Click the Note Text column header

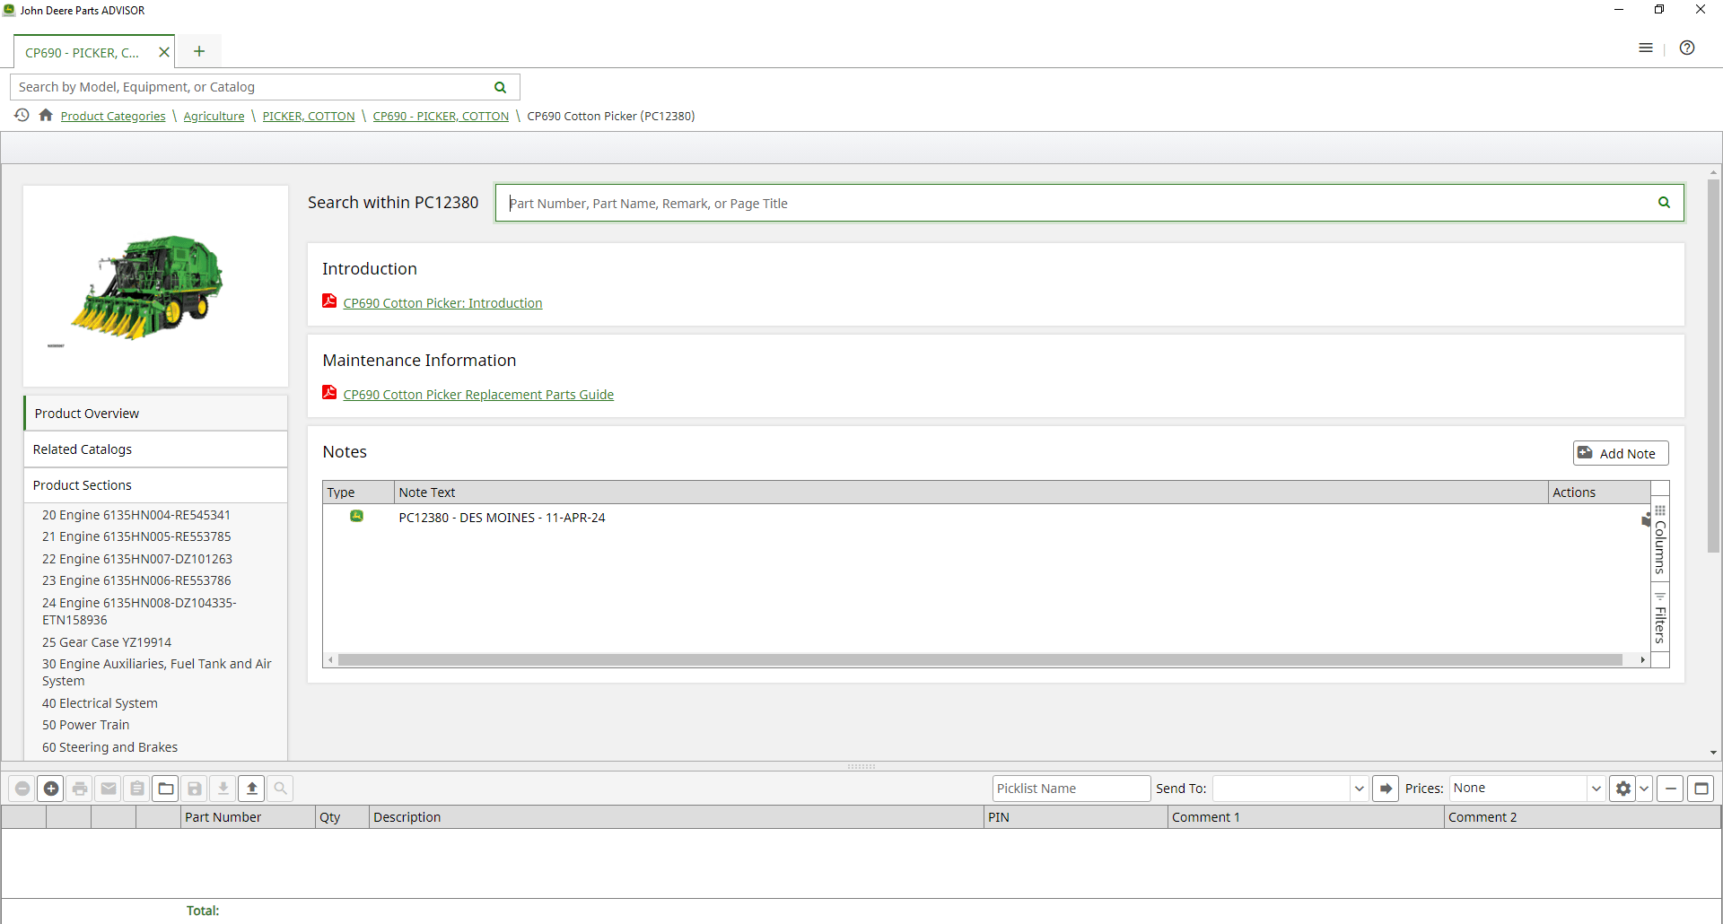point(971,493)
